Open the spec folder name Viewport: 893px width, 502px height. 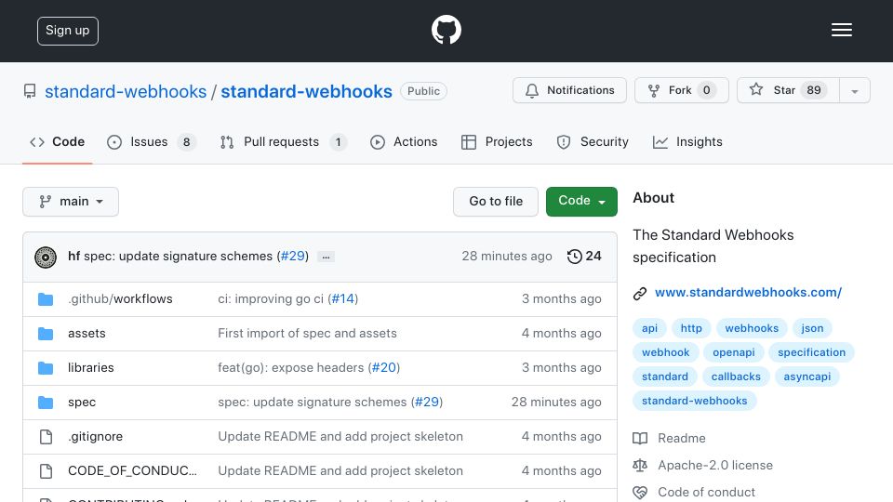click(82, 403)
